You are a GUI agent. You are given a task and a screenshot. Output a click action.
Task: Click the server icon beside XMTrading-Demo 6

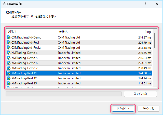tap(9, 63)
